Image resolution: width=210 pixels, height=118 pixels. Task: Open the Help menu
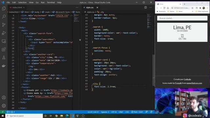tap(59, 2)
